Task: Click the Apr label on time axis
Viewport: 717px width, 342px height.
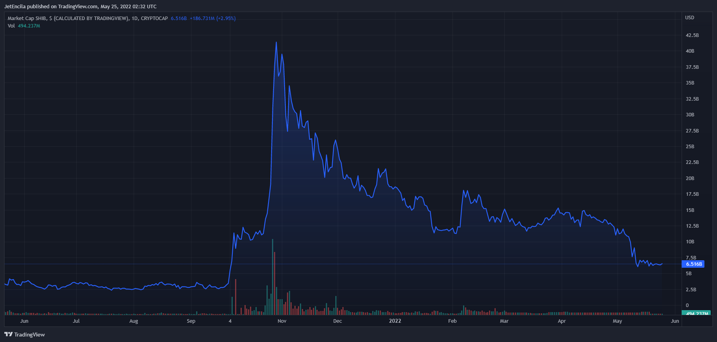Action: [x=562, y=321]
